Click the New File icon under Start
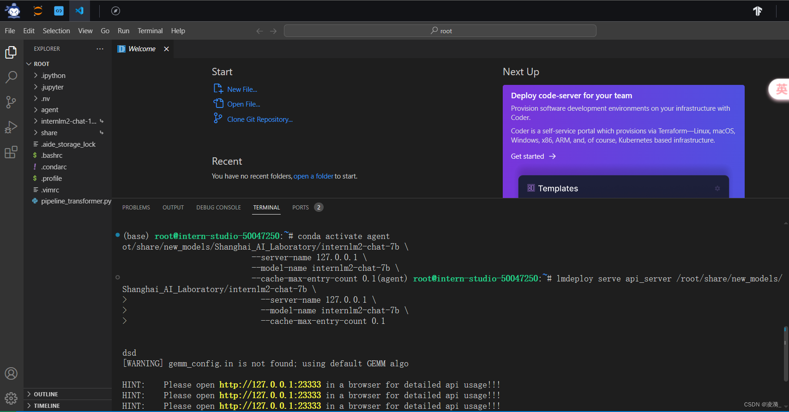The height and width of the screenshot is (412, 789). (x=218, y=89)
